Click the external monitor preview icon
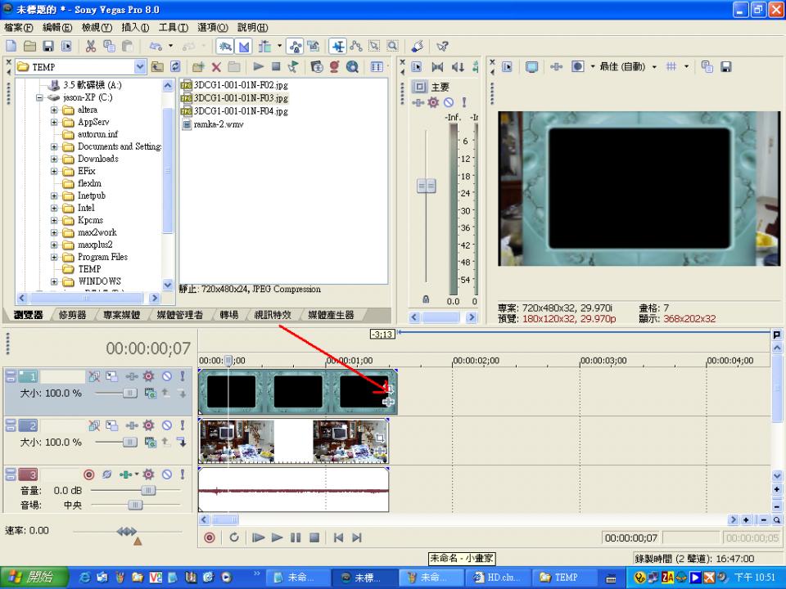Image resolution: width=786 pixels, height=589 pixels. pyautogui.click(x=531, y=67)
